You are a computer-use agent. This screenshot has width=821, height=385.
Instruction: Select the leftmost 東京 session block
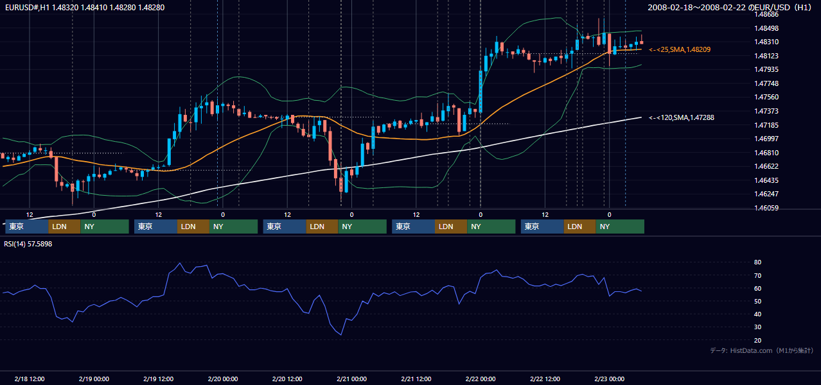27,227
